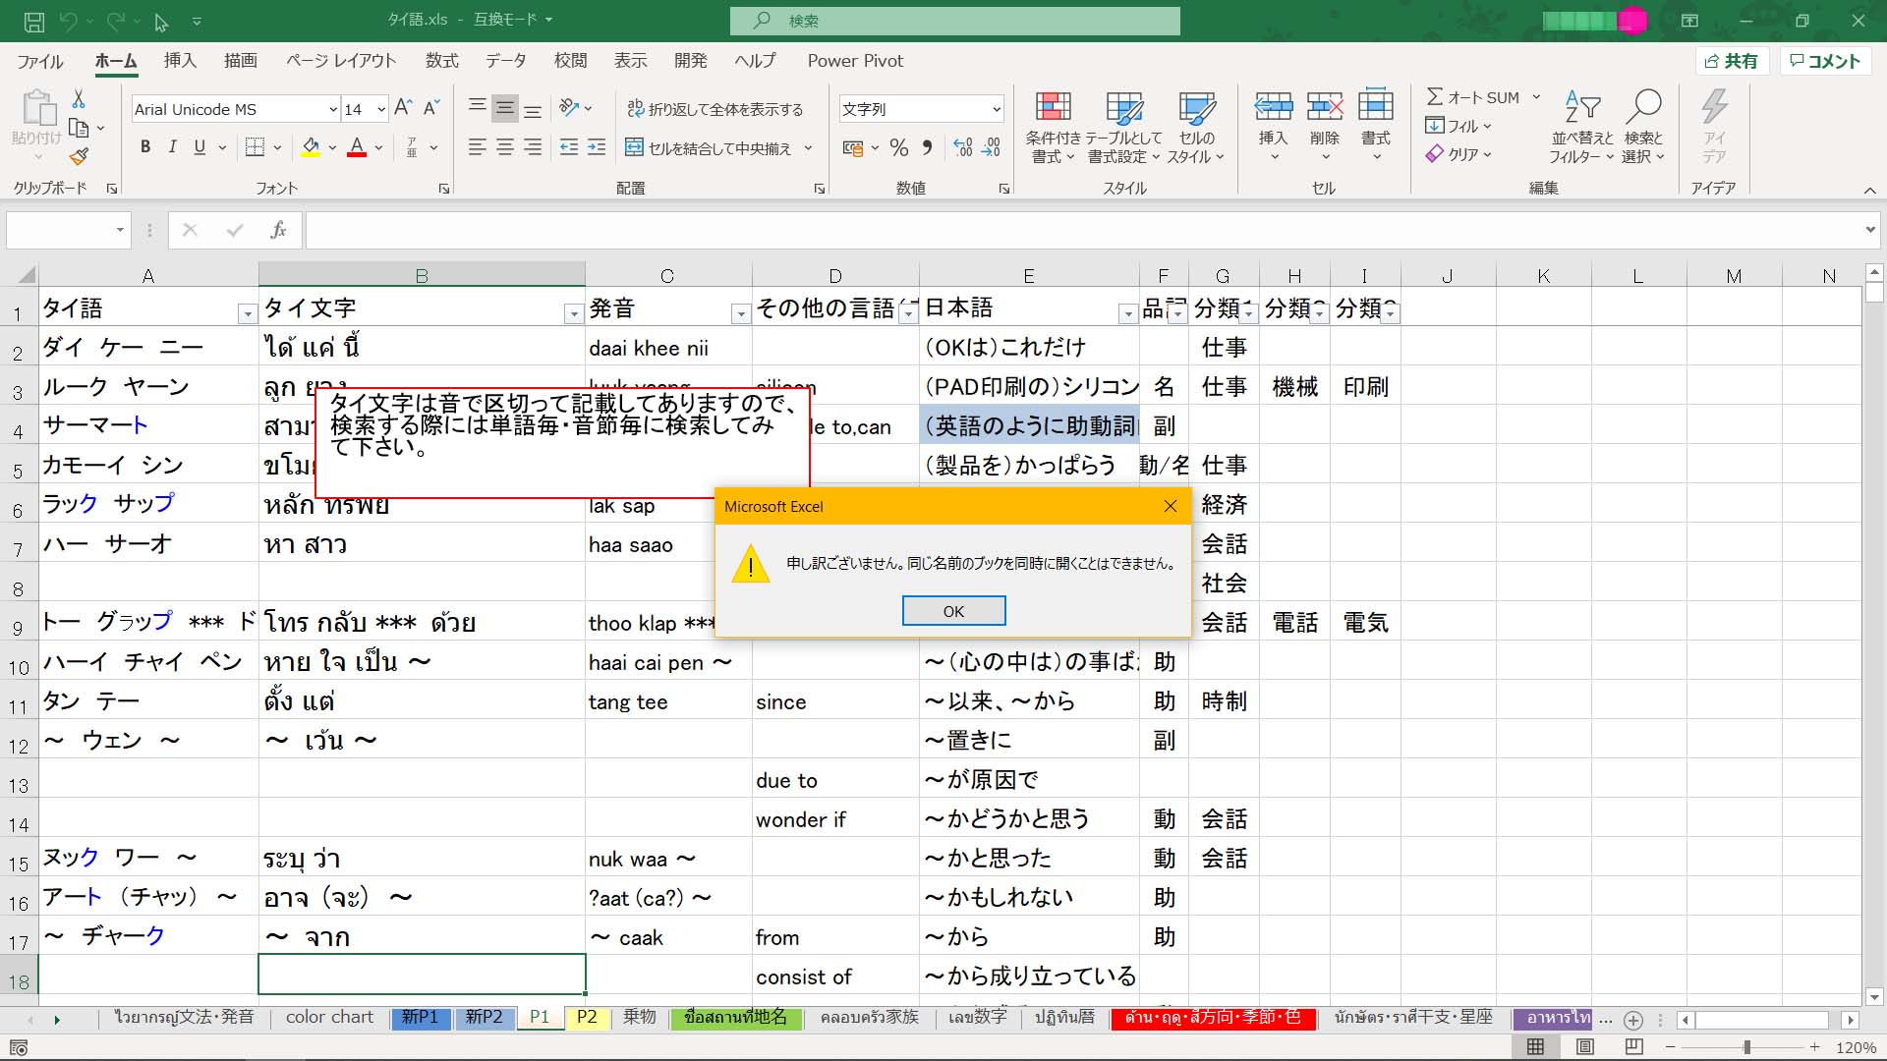This screenshot has width=1887, height=1061.
Task: Toggle center horizontal alignment
Action: point(505,147)
